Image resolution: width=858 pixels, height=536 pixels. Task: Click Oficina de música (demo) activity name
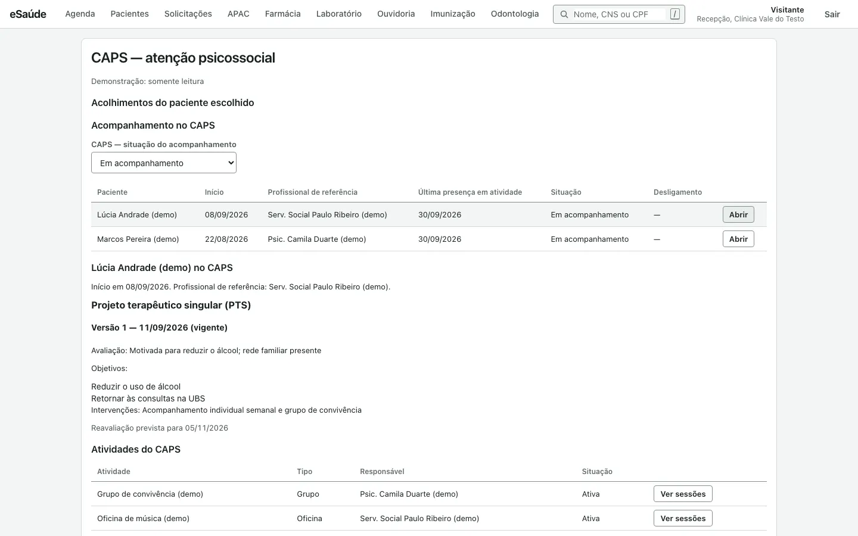click(143, 518)
